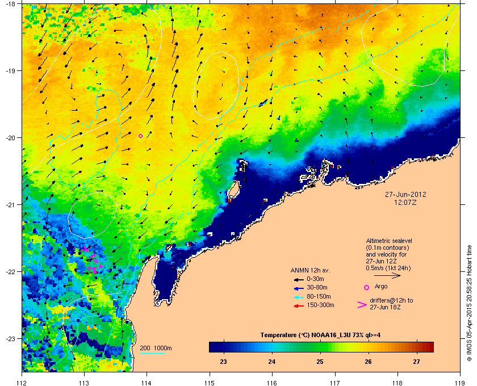
Task: Click the '150-300m' legend label
Action: click(320, 305)
